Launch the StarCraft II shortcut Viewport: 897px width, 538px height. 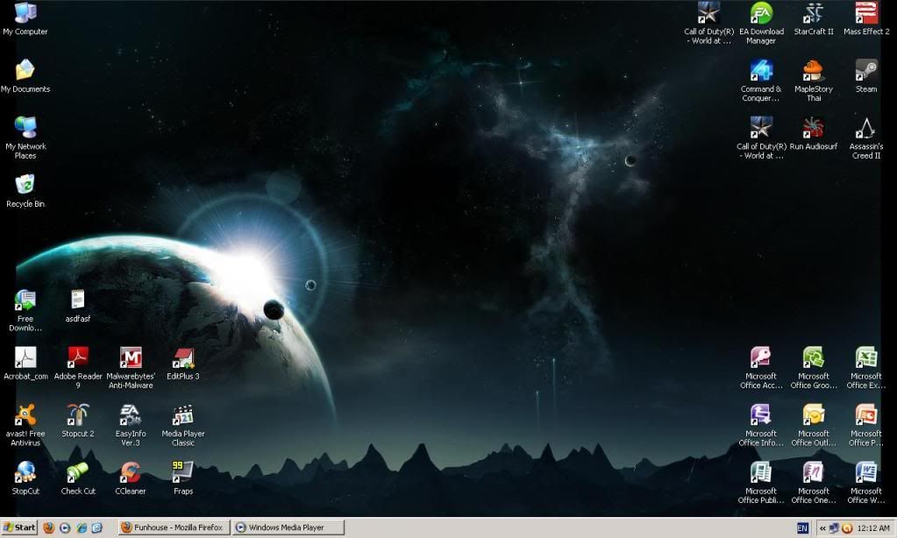click(814, 13)
